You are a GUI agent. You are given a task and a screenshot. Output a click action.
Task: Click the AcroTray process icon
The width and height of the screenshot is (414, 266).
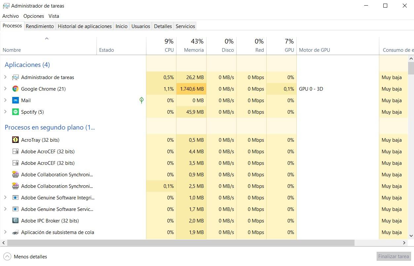tap(15, 140)
